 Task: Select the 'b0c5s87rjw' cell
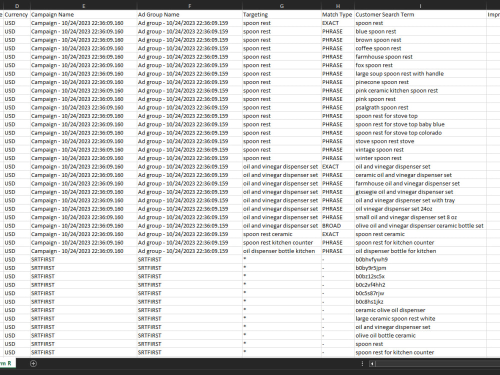[x=420, y=293]
